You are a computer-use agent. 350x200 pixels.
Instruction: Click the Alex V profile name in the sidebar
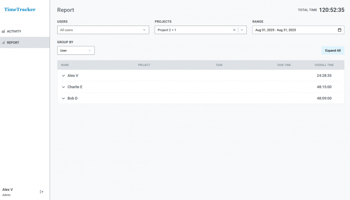[x=8, y=190]
